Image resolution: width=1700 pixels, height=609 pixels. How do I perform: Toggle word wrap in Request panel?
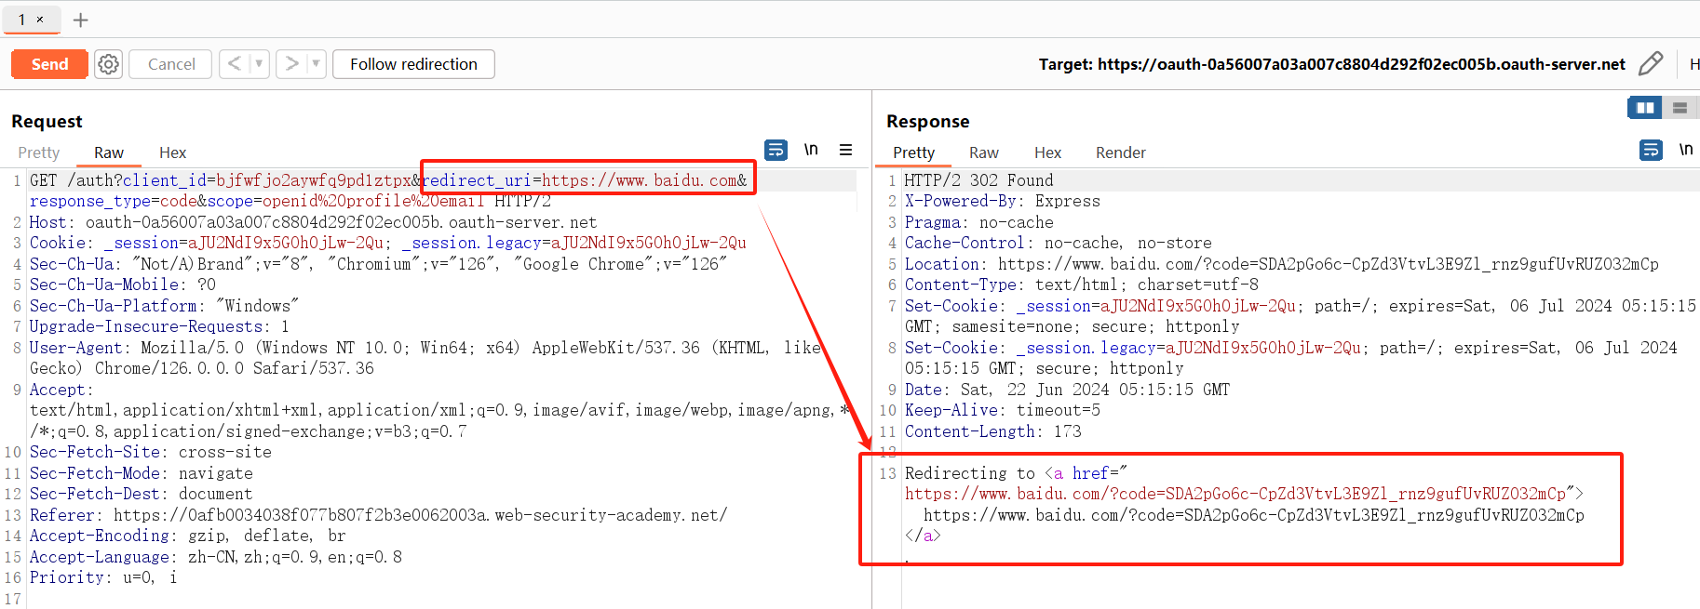[x=776, y=150]
